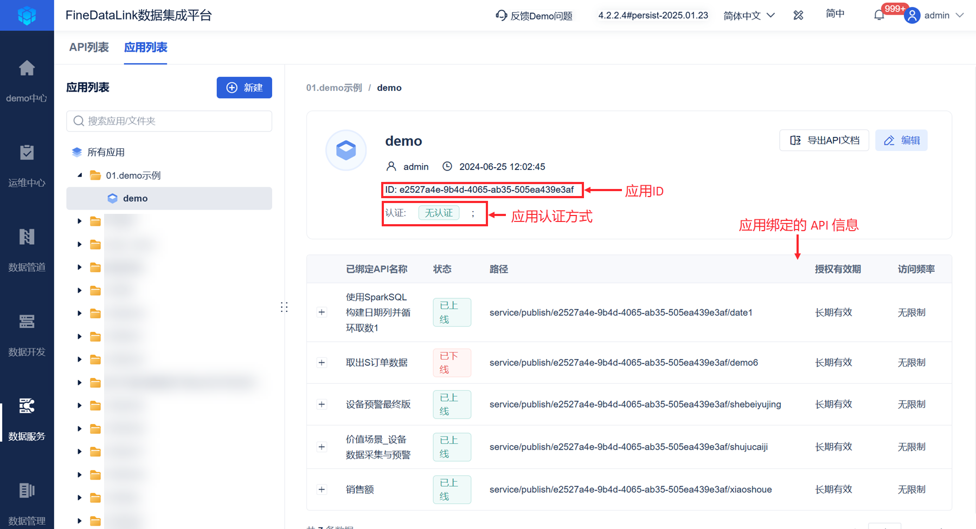Select the demo application tree item
This screenshot has width=976, height=529.
click(169, 198)
